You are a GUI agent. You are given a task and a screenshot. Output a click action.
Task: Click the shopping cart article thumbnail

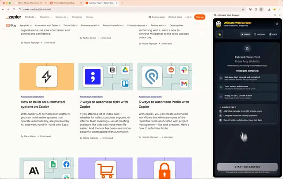tap(106, 168)
